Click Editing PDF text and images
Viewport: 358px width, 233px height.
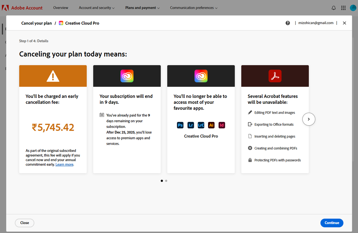tap(275, 112)
